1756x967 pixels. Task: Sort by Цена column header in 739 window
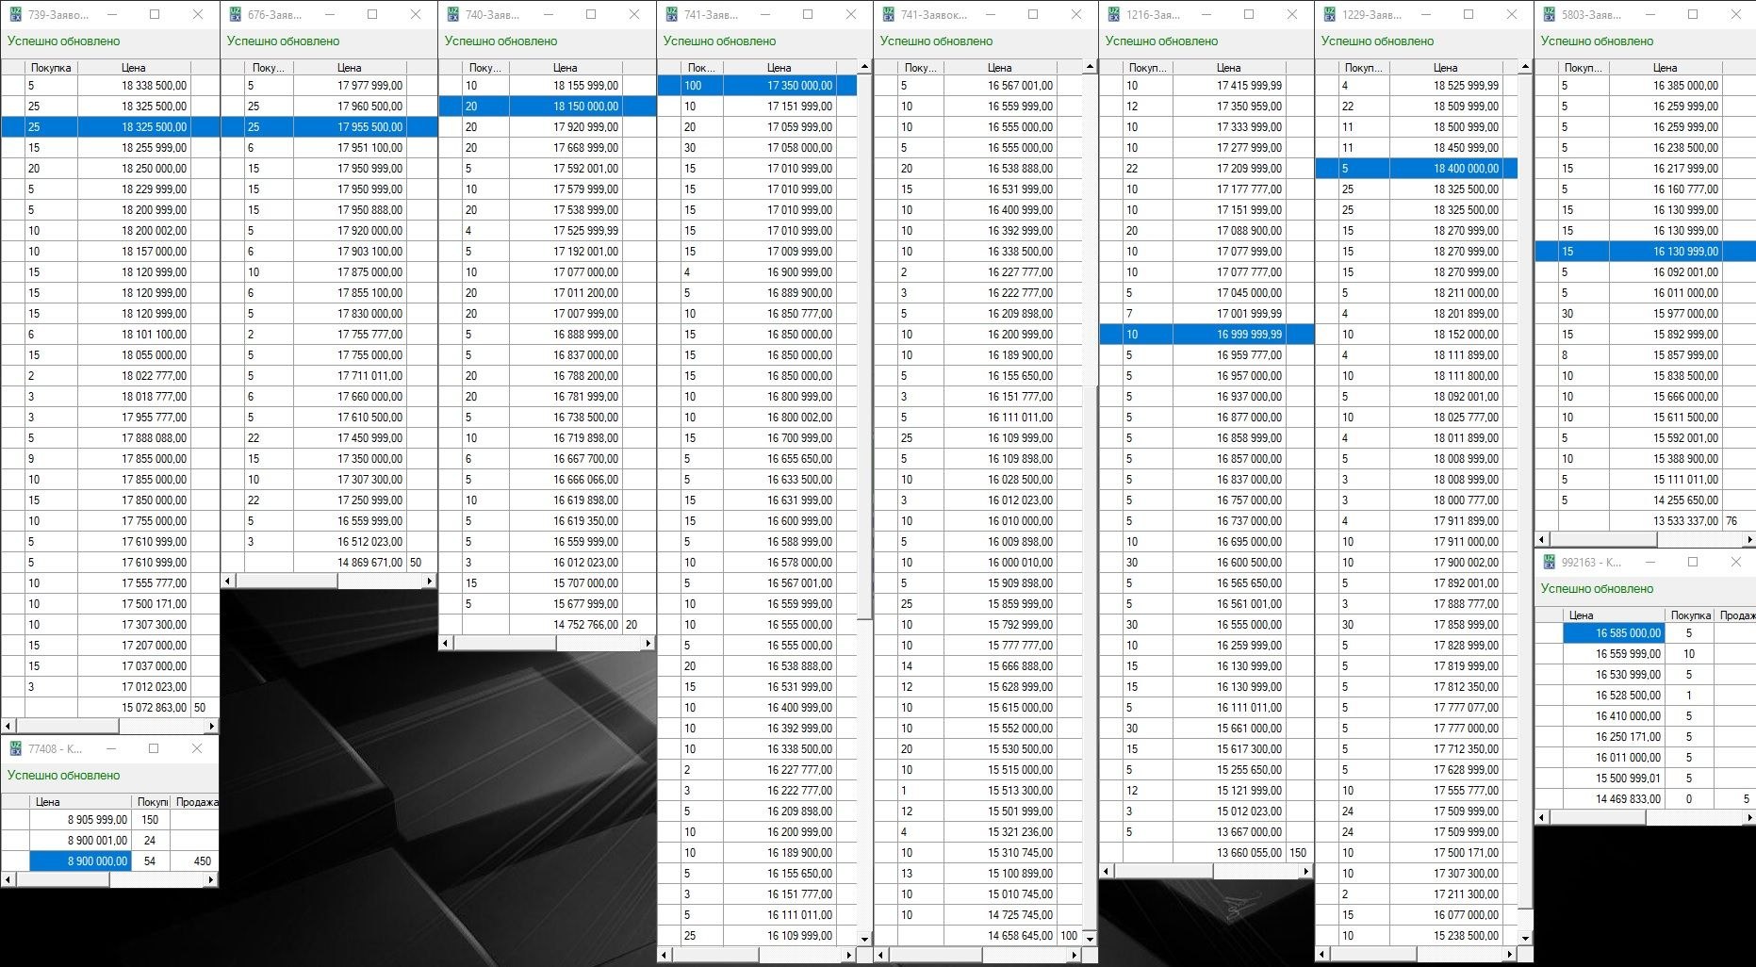coord(133,68)
